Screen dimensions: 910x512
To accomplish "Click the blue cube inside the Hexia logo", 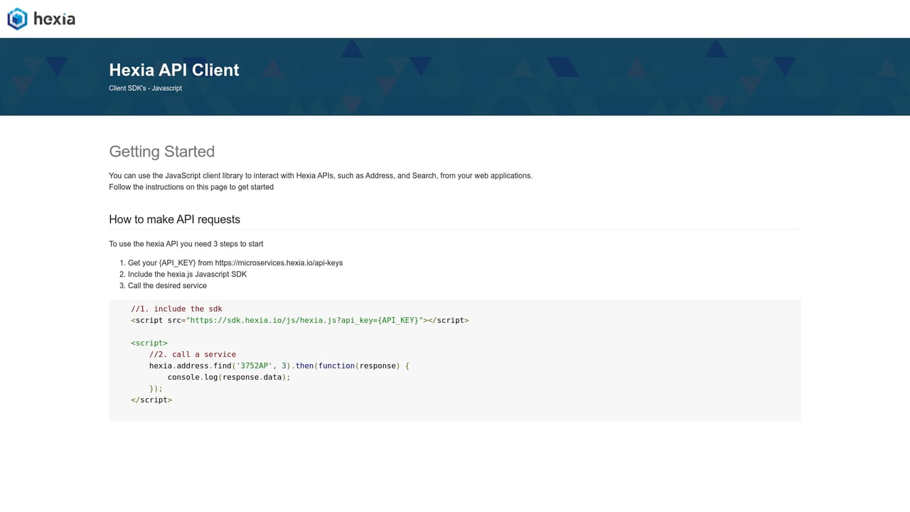I will (16, 18).
